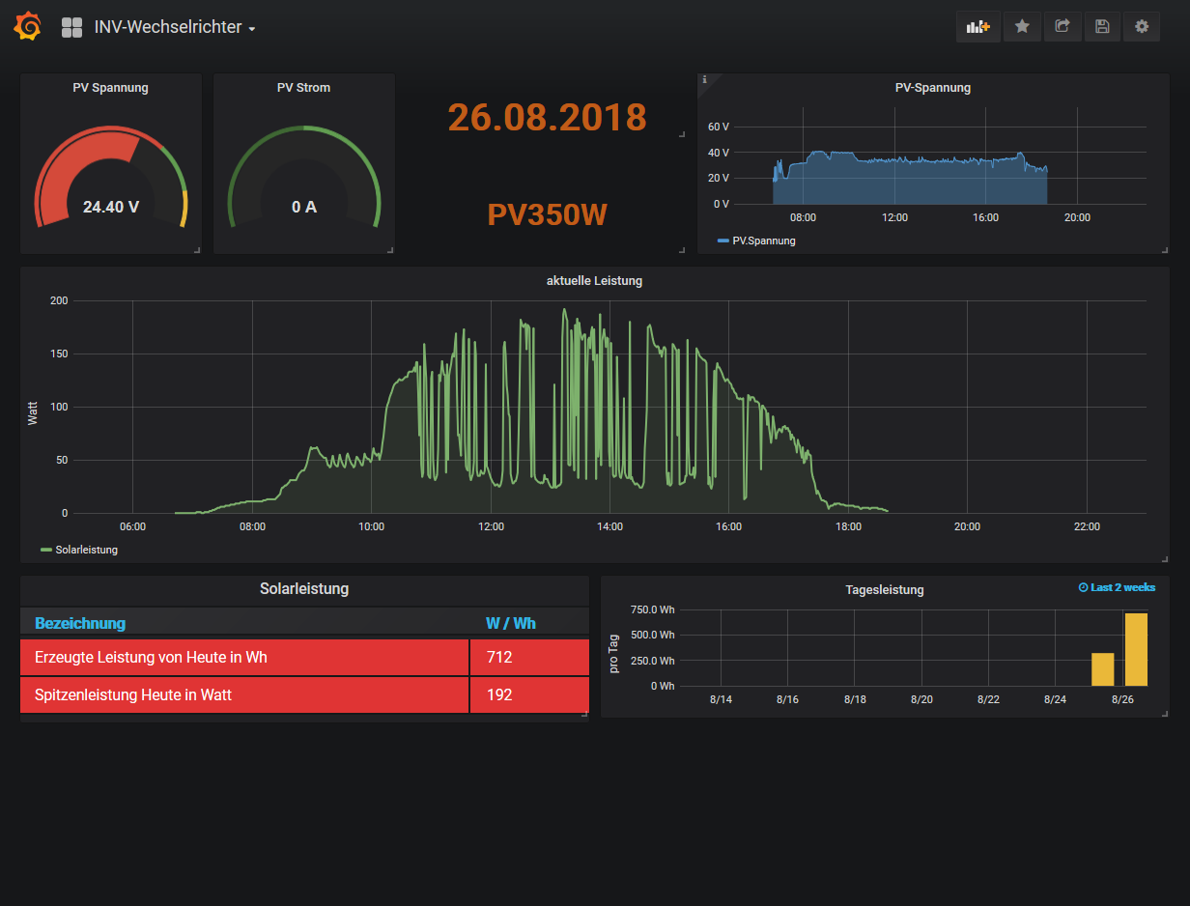The image size is (1190, 906).
Task: Click the Add panel icon
Action: pyautogui.click(x=978, y=27)
